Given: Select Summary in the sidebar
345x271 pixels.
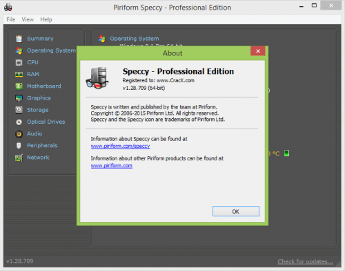Looking at the screenshot, I should [40, 39].
